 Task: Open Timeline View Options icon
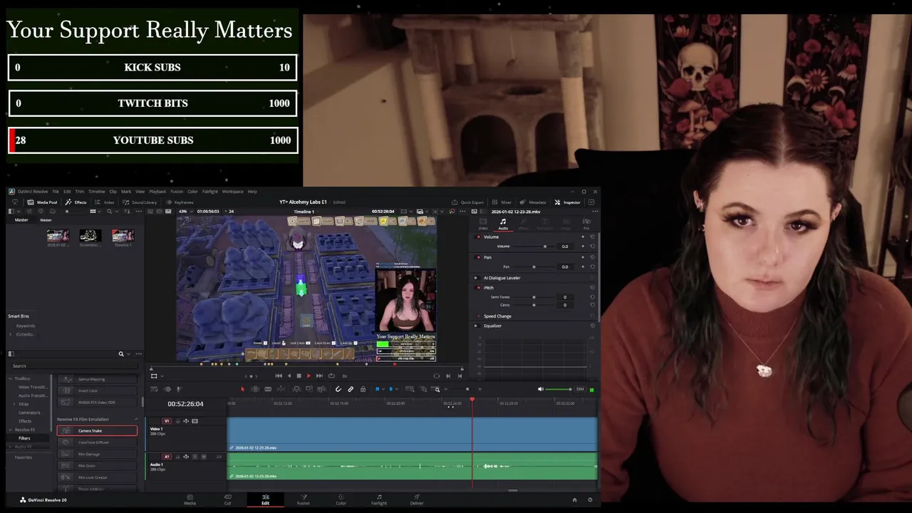click(x=153, y=389)
